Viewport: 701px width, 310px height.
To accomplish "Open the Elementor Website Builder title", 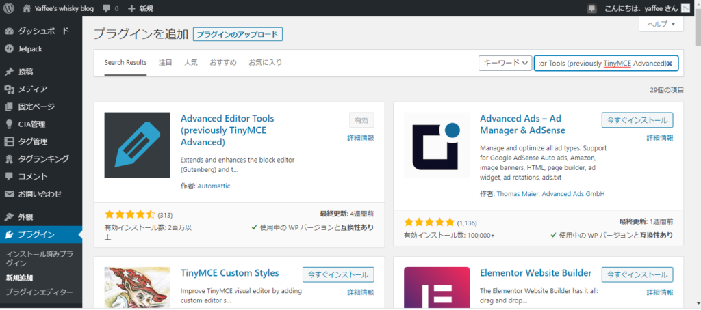I will click(x=535, y=273).
